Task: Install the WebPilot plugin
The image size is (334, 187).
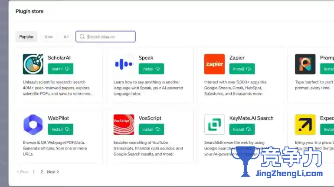Action: coord(61,130)
